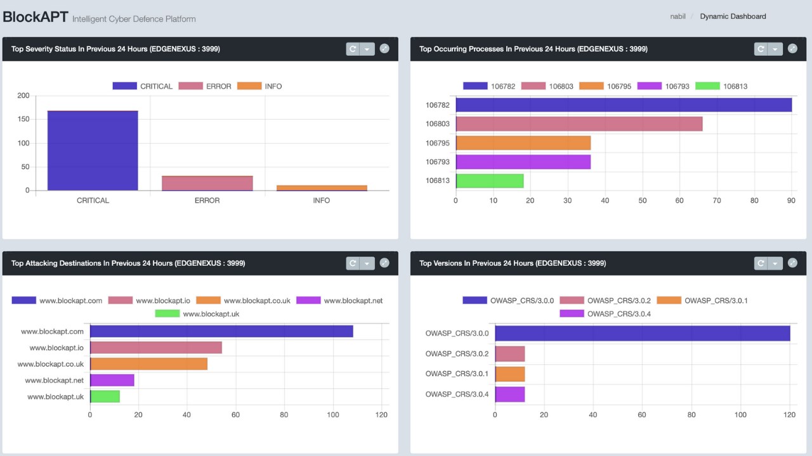Toggle the OWASP_CRS/3.0.0 legend entry
Image resolution: width=812 pixels, height=456 pixels.
pos(508,300)
